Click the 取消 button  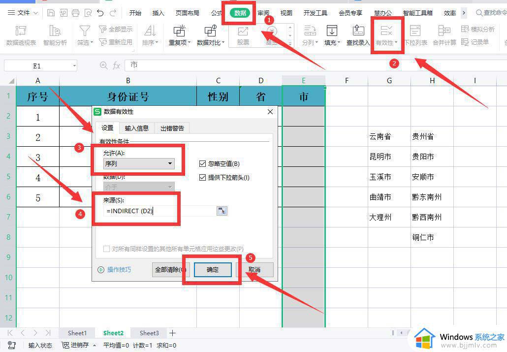(255, 269)
